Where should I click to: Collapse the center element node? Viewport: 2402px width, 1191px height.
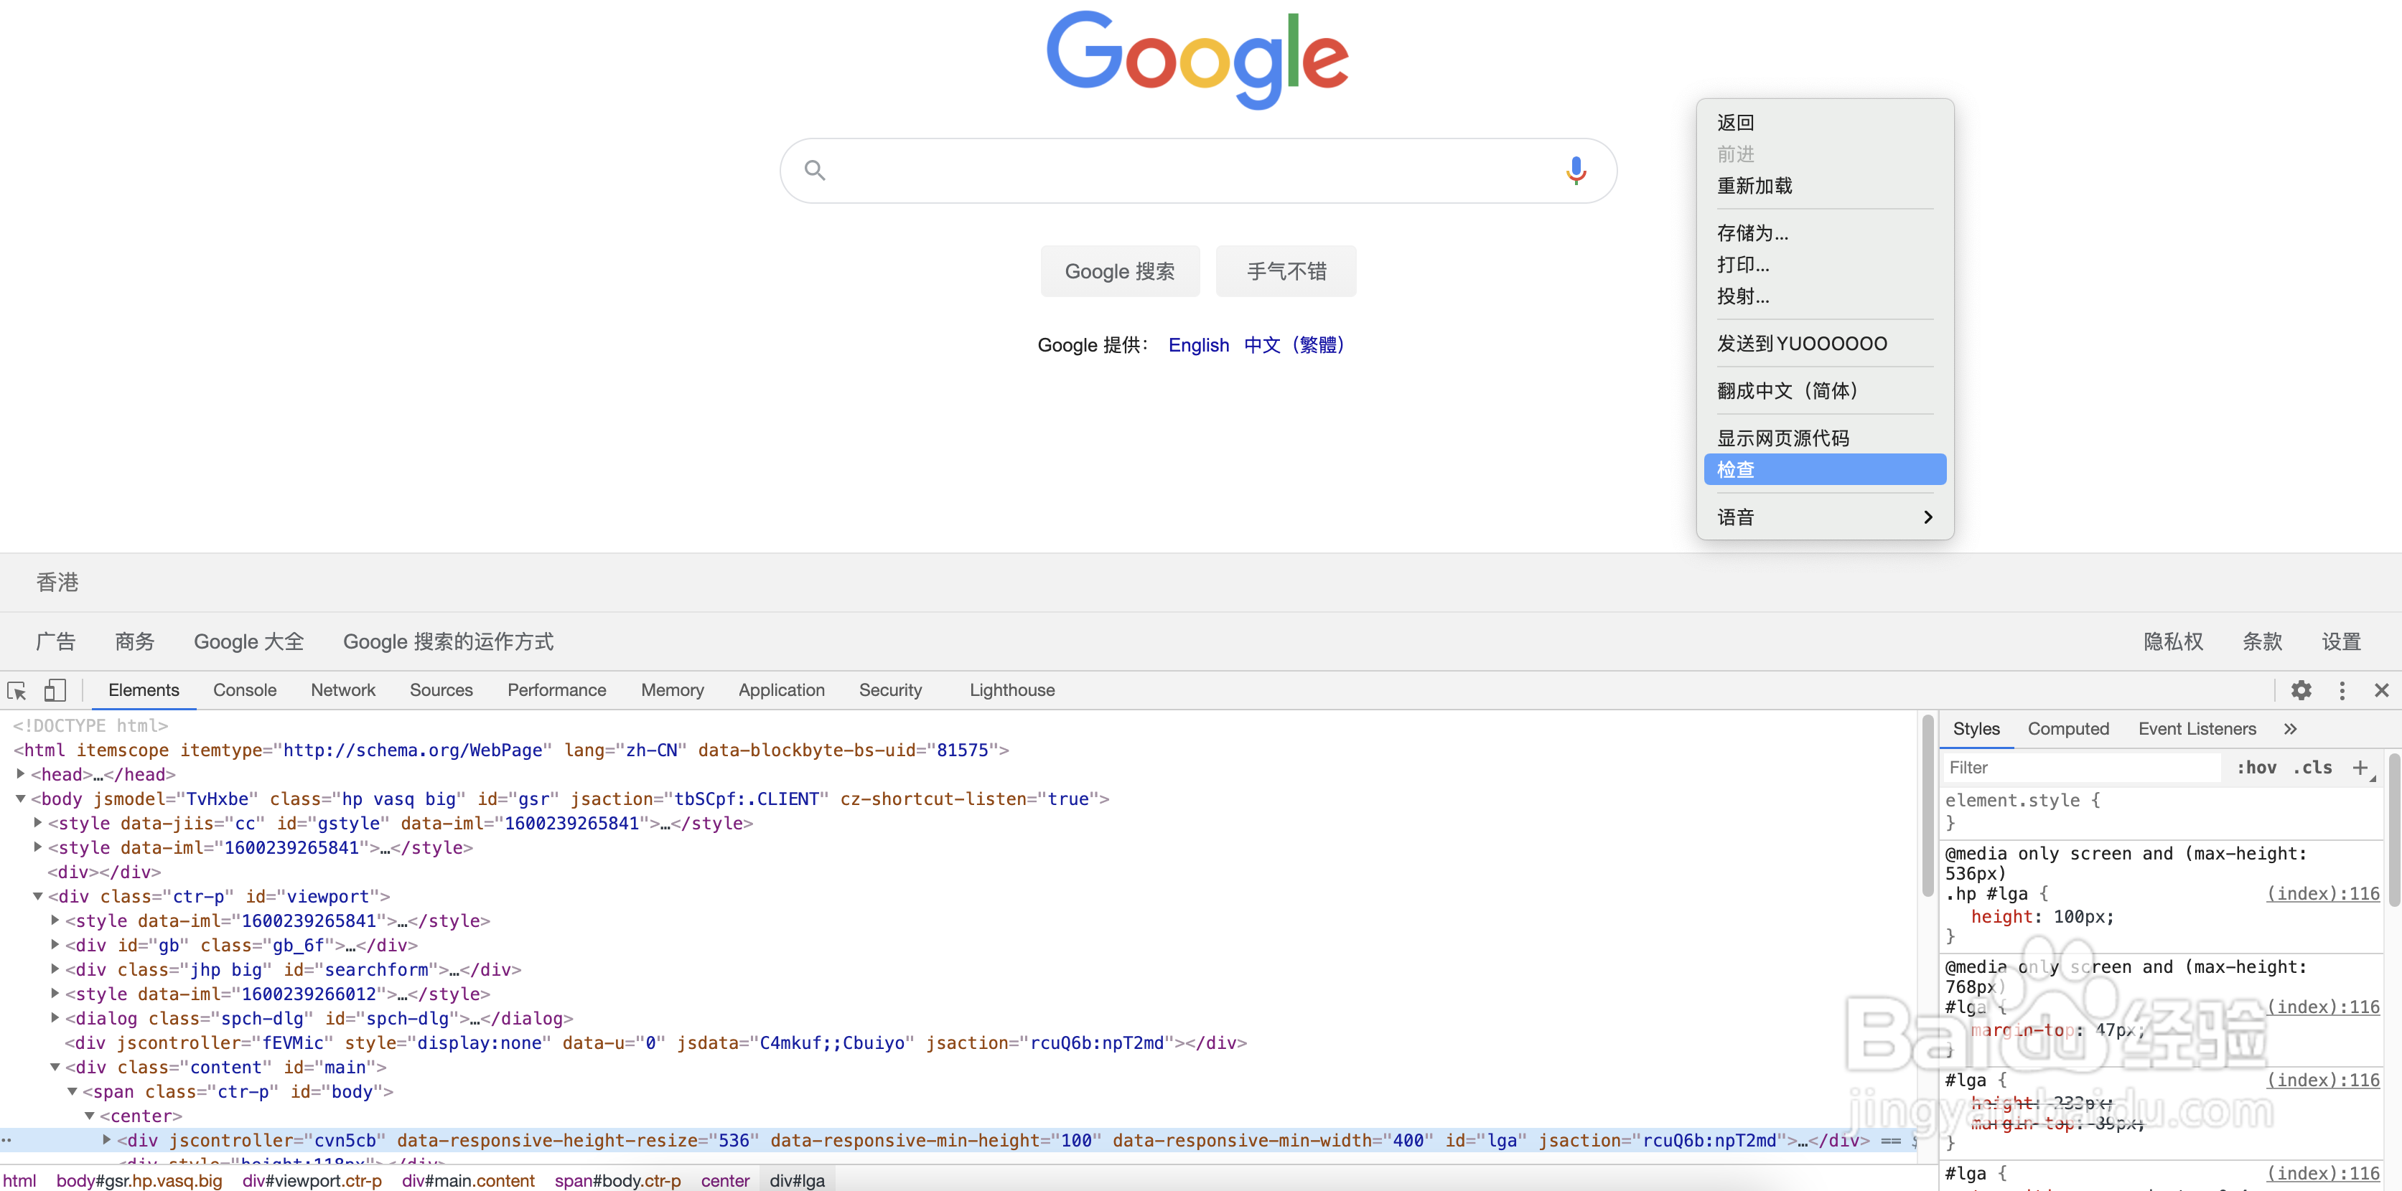(x=90, y=1116)
